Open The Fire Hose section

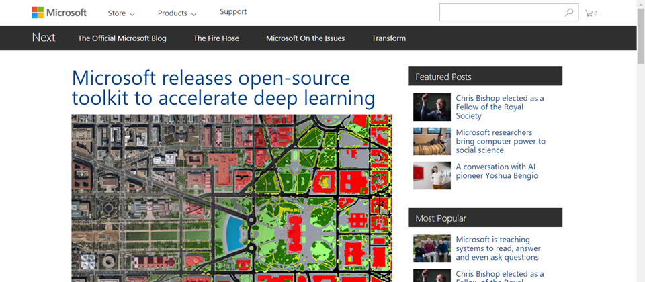point(216,38)
